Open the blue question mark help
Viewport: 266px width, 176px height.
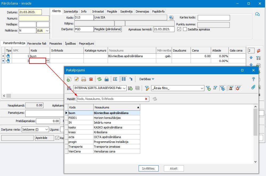[253, 79]
